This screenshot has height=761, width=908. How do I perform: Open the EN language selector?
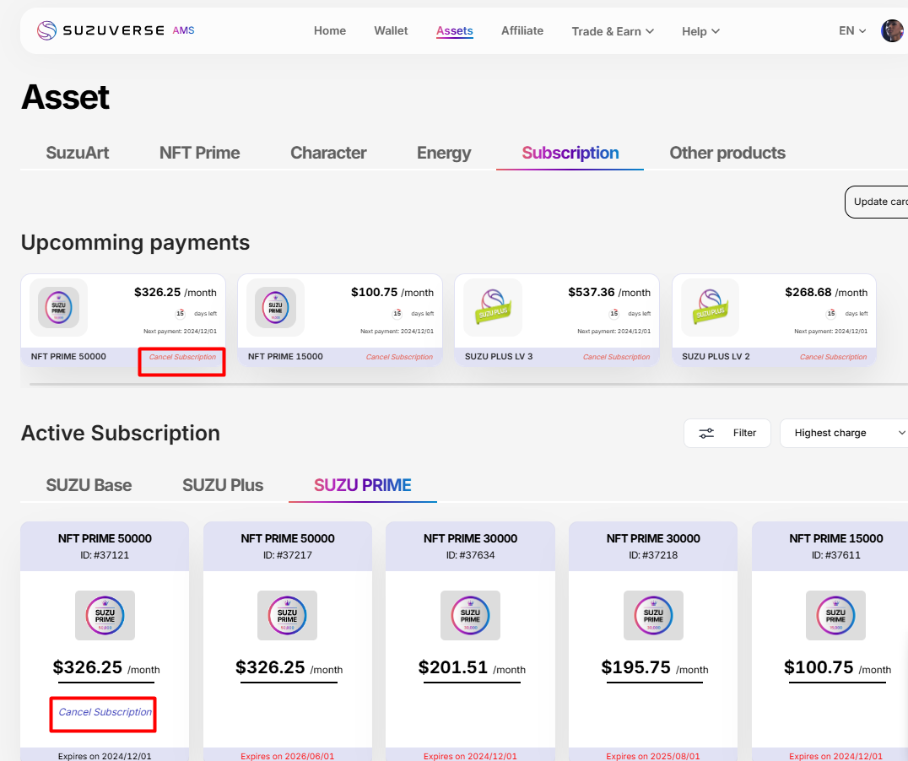[x=852, y=31]
